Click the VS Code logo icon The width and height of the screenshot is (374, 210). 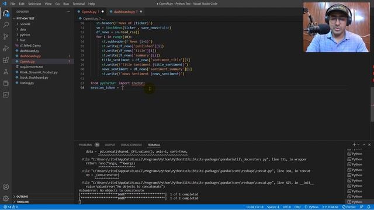[4, 3]
